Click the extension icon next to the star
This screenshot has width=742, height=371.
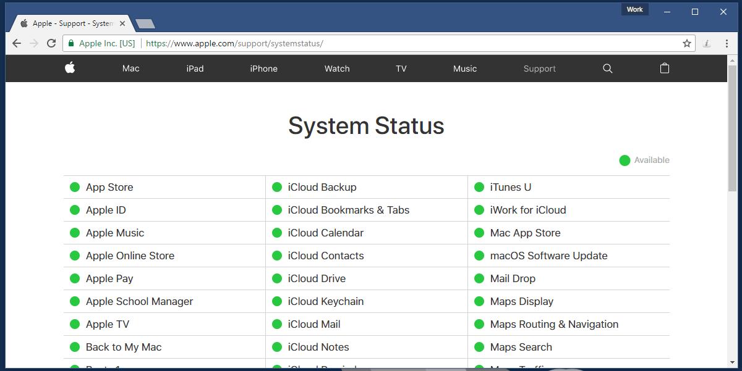707,43
